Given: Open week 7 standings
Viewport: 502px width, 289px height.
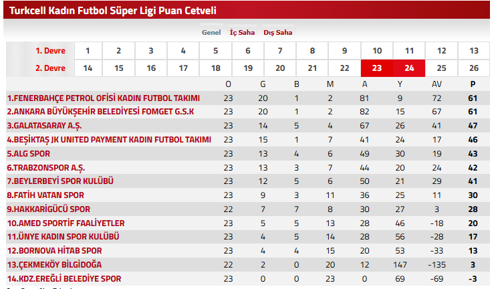Looking at the screenshot, I should point(280,51).
